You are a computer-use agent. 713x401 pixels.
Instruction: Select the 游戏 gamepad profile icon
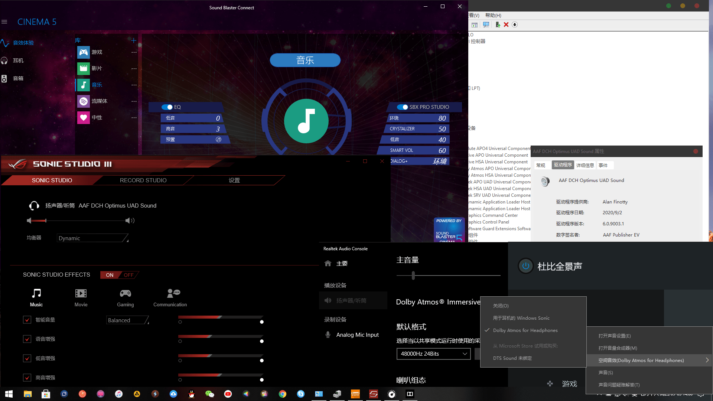pyautogui.click(x=84, y=52)
